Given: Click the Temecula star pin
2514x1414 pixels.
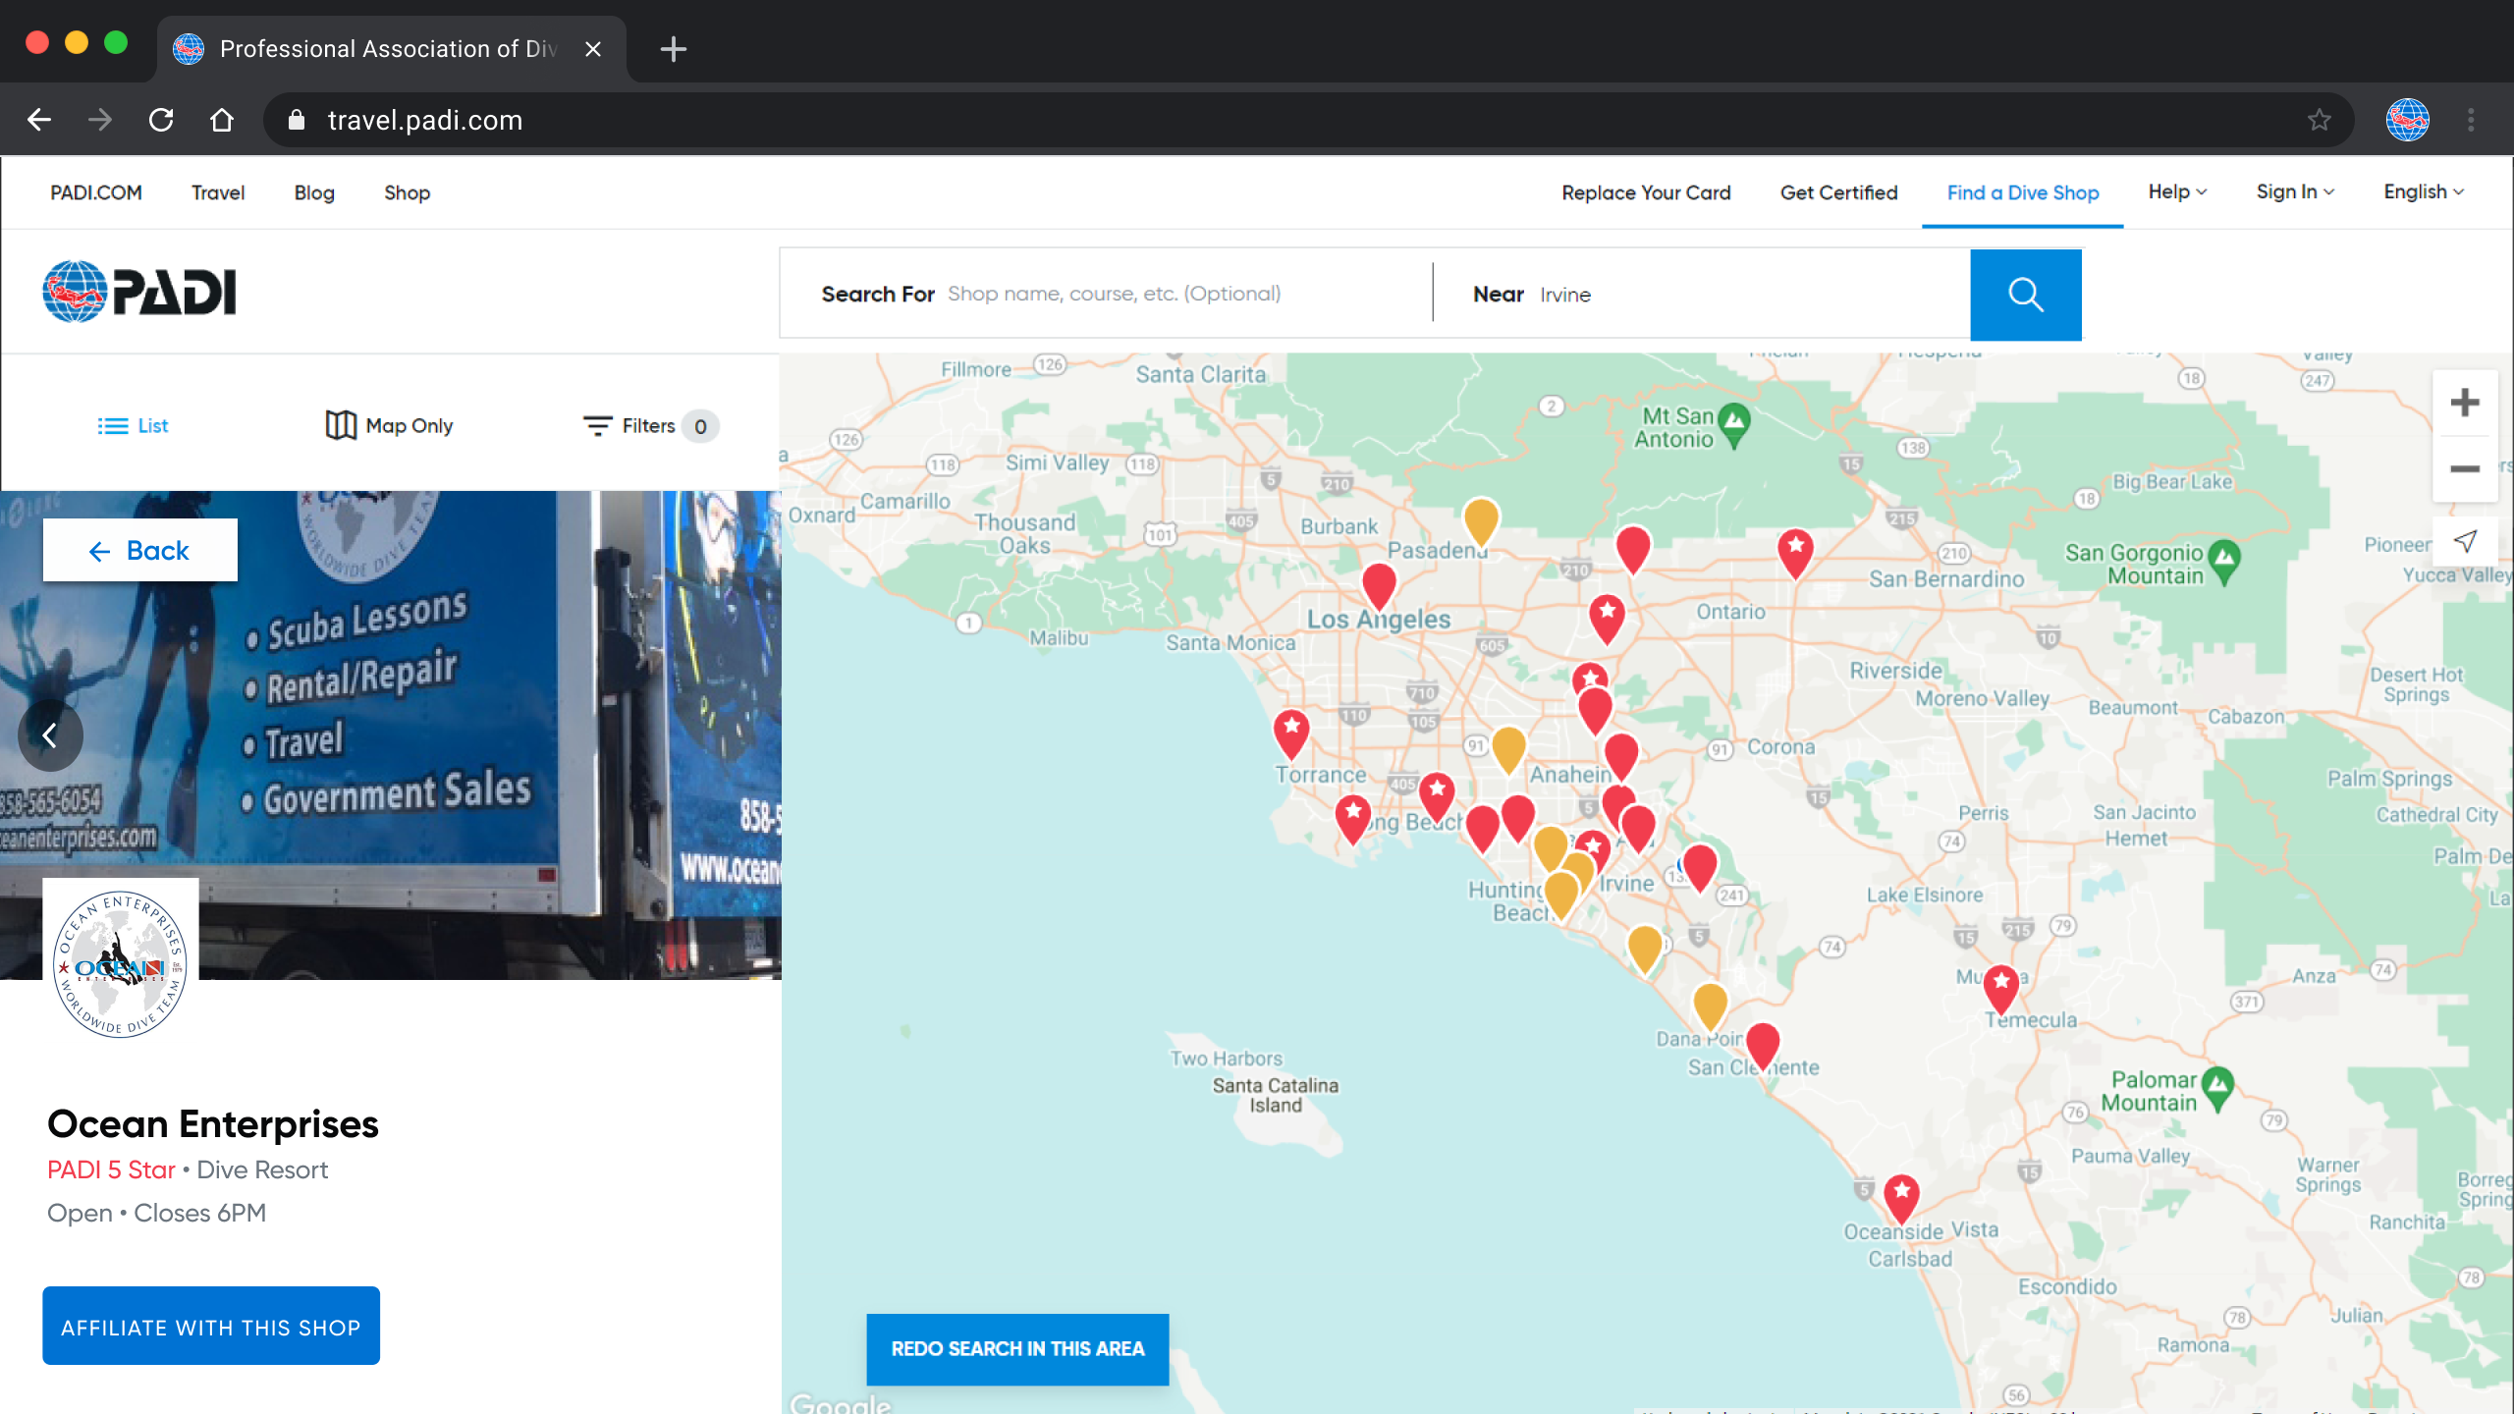Looking at the screenshot, I should (x=2000, y=986).
